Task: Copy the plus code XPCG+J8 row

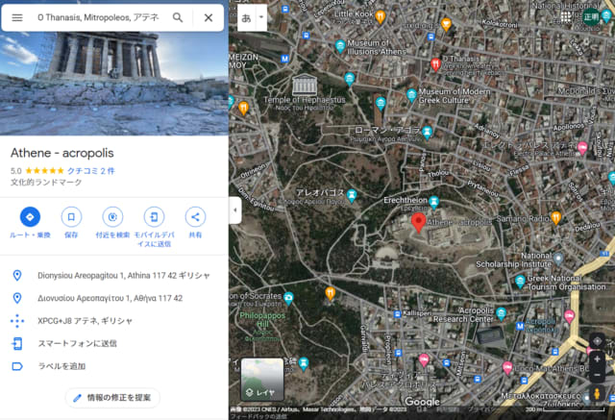Action: click(114, 321)
